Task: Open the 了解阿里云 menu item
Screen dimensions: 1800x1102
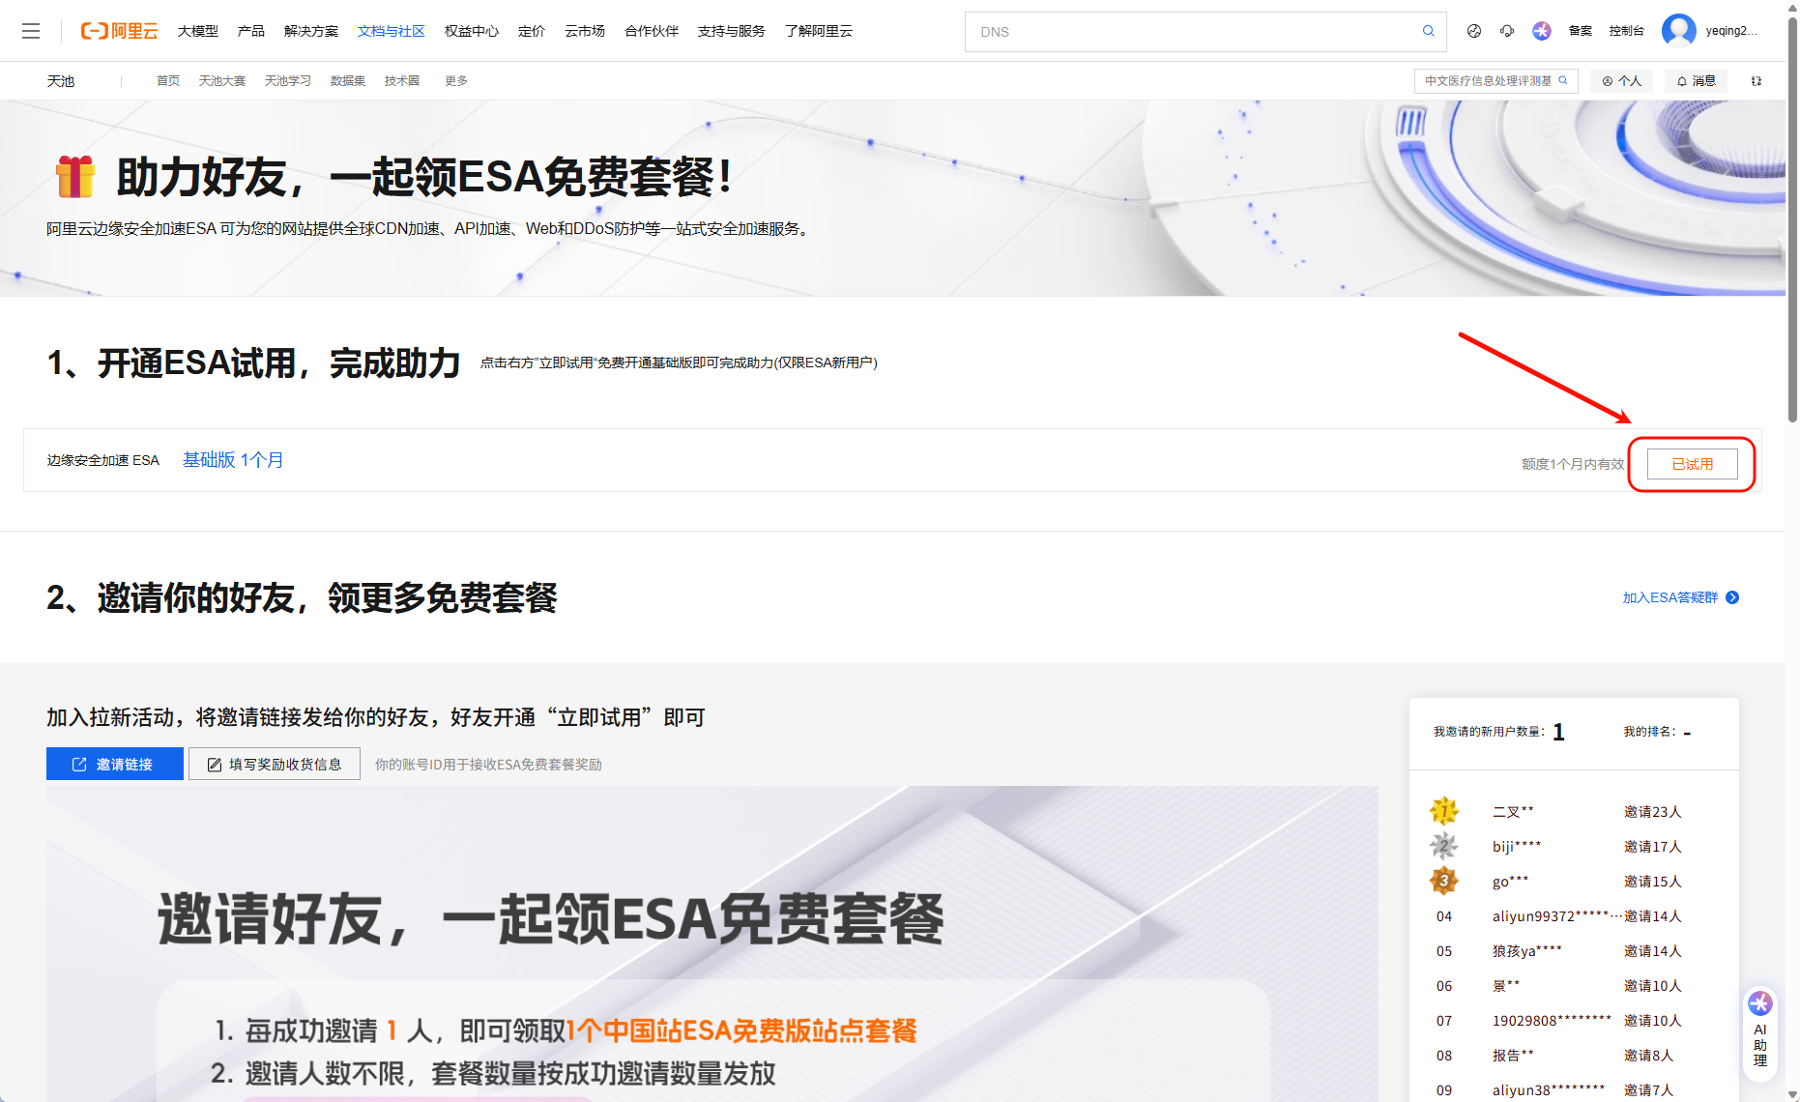Action: (x=819, y=31)
